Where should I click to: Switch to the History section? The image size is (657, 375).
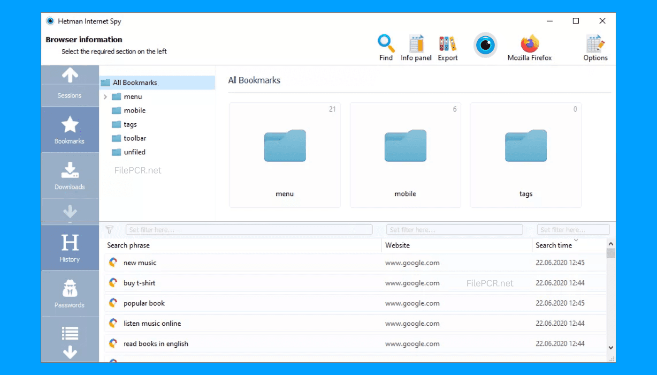[69, 248]
